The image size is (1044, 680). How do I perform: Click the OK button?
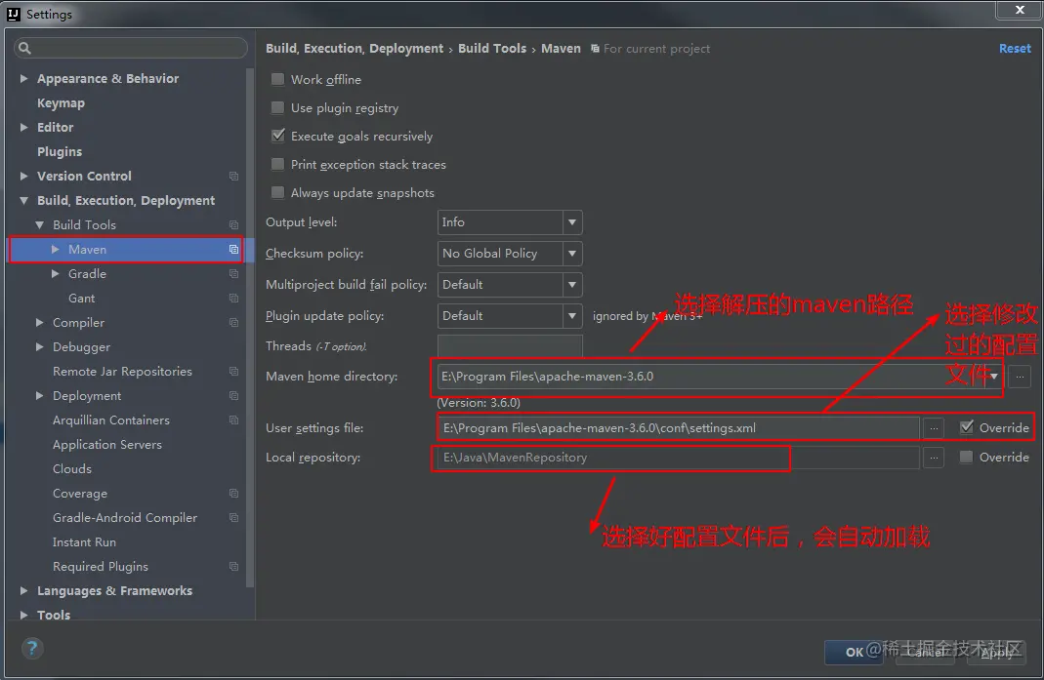coord(855,652)
